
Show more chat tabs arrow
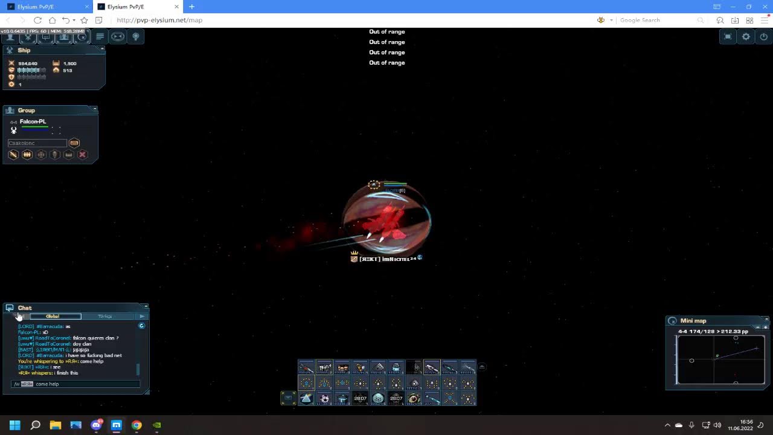click(143, 316)
